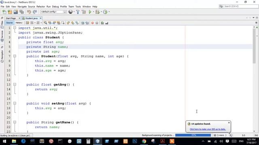Click the Uncomment editor icon
The height and width of the screenshot is (145, 259).
point(107,23)
